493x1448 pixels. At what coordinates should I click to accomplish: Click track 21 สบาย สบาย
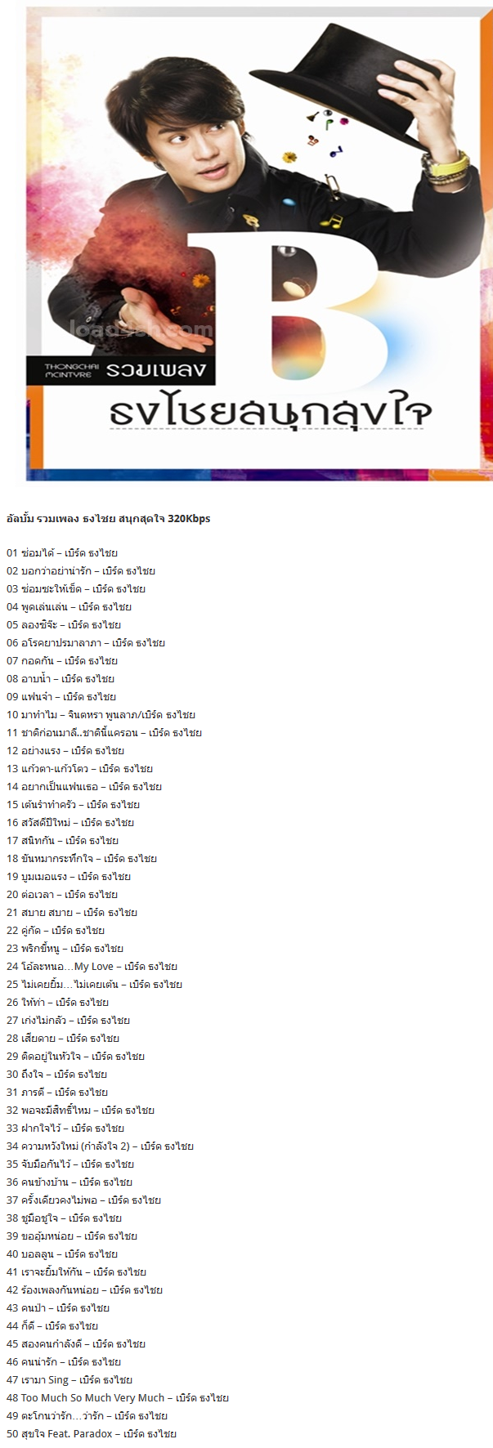tap(72, 913)
